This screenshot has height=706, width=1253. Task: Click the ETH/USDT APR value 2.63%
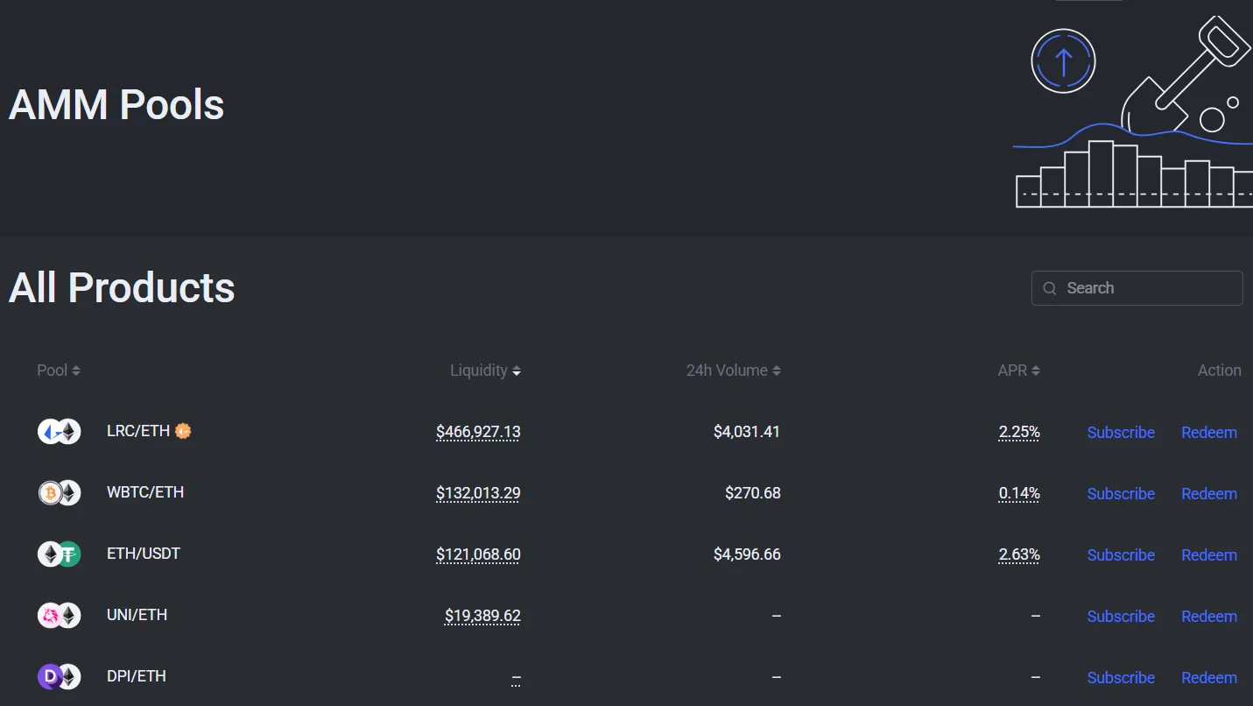click(x=1019, y=554)
